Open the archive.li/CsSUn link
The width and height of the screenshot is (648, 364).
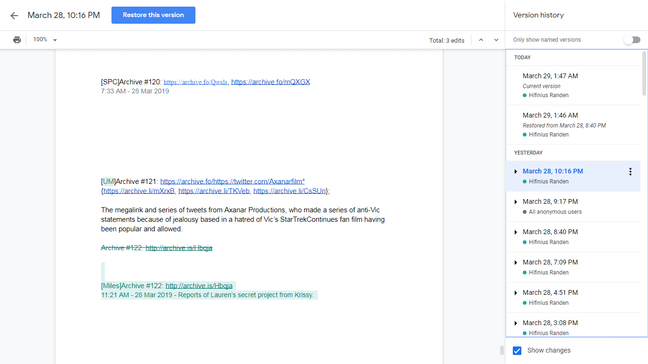pos(289,191)
